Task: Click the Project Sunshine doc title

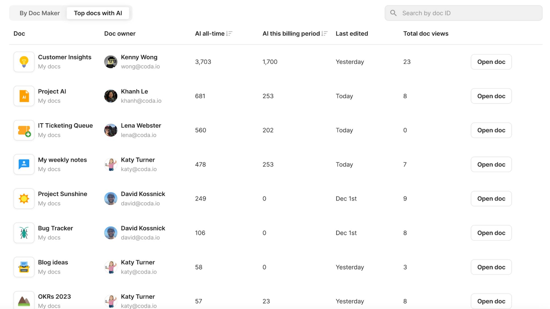Action: (62, 194)
